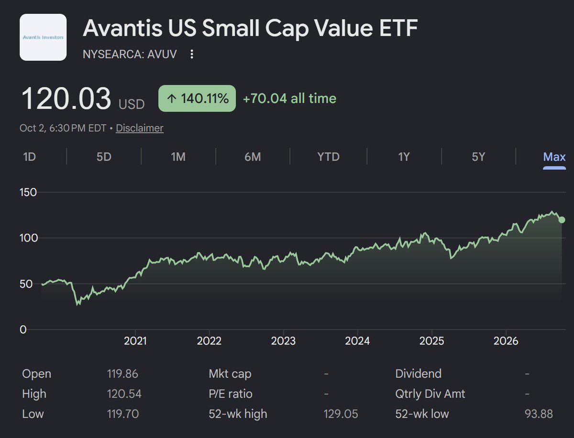This screenshot has width=574, height=438.
Task: Select the 1D time range tab
Action: click(30, 157)
